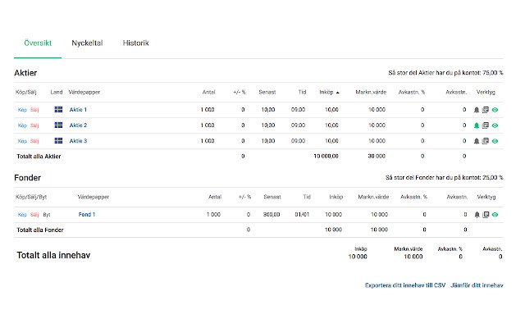Select the Totalt alla Fonder row label
Screen dimensions: 525x328
tap(40, 230)
